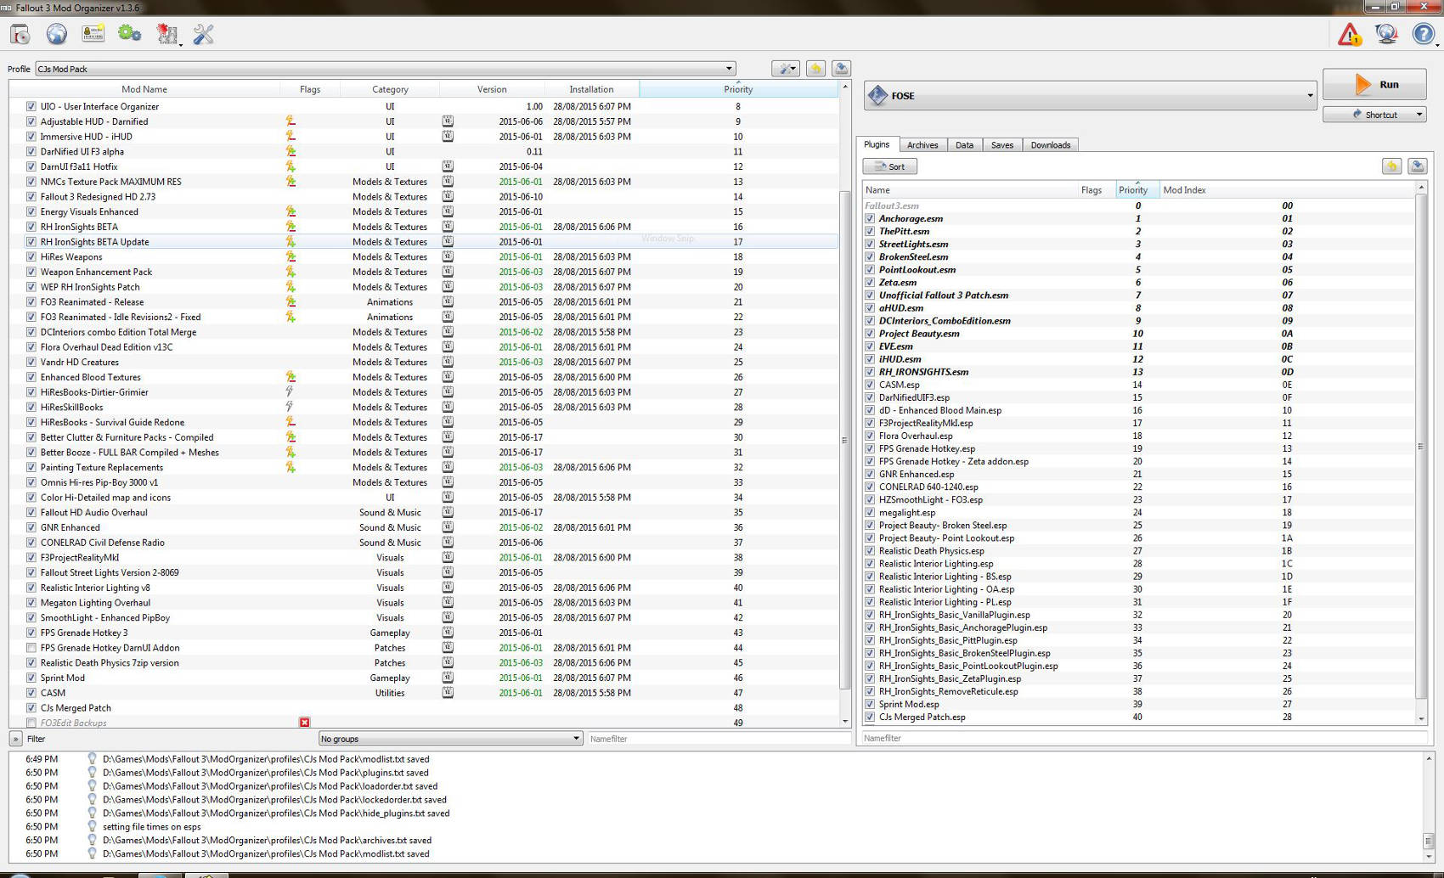Click version icon on CASM mod row

(448, 693)
